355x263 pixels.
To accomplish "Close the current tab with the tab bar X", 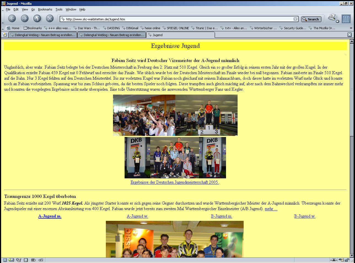I will tap(349, 35).
